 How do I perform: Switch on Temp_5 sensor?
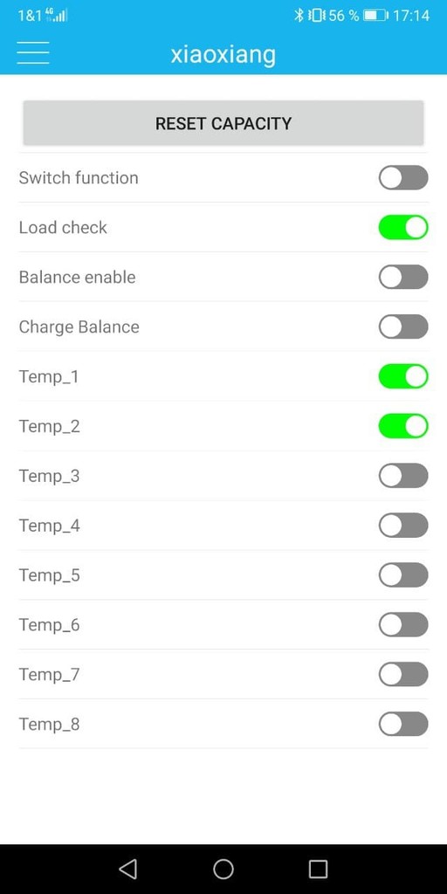(403, 574)
